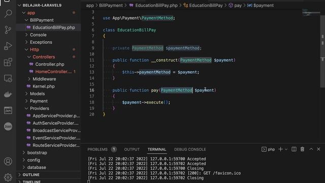Click PaymentMethod in the use statement
The width and height of the screenshot is (325, 183).
point(157,18)
